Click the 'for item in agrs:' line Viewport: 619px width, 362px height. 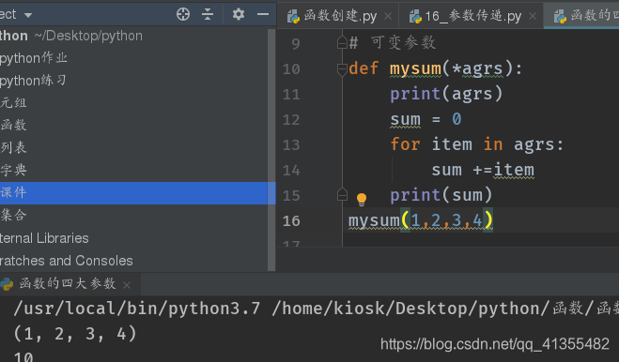(477, 144)
